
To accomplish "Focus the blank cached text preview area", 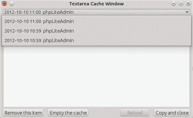I will [x=96, y=76].
